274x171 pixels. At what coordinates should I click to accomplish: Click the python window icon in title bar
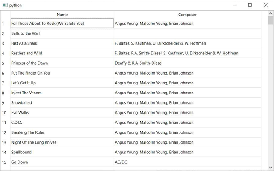click(x=5, y=5)
